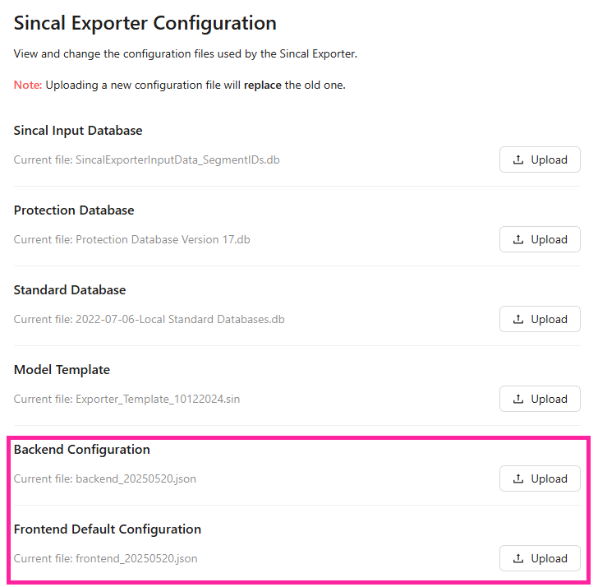
Task: Click the 2022-07-06-Local Standard Databases.db file label
Action: (x=180, y=319)
